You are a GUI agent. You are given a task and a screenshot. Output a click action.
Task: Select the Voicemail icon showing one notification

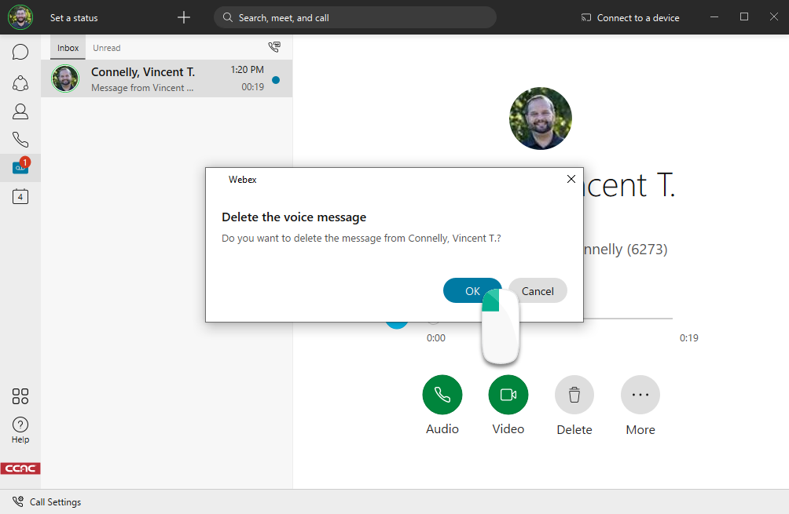[x=20, y=167]
